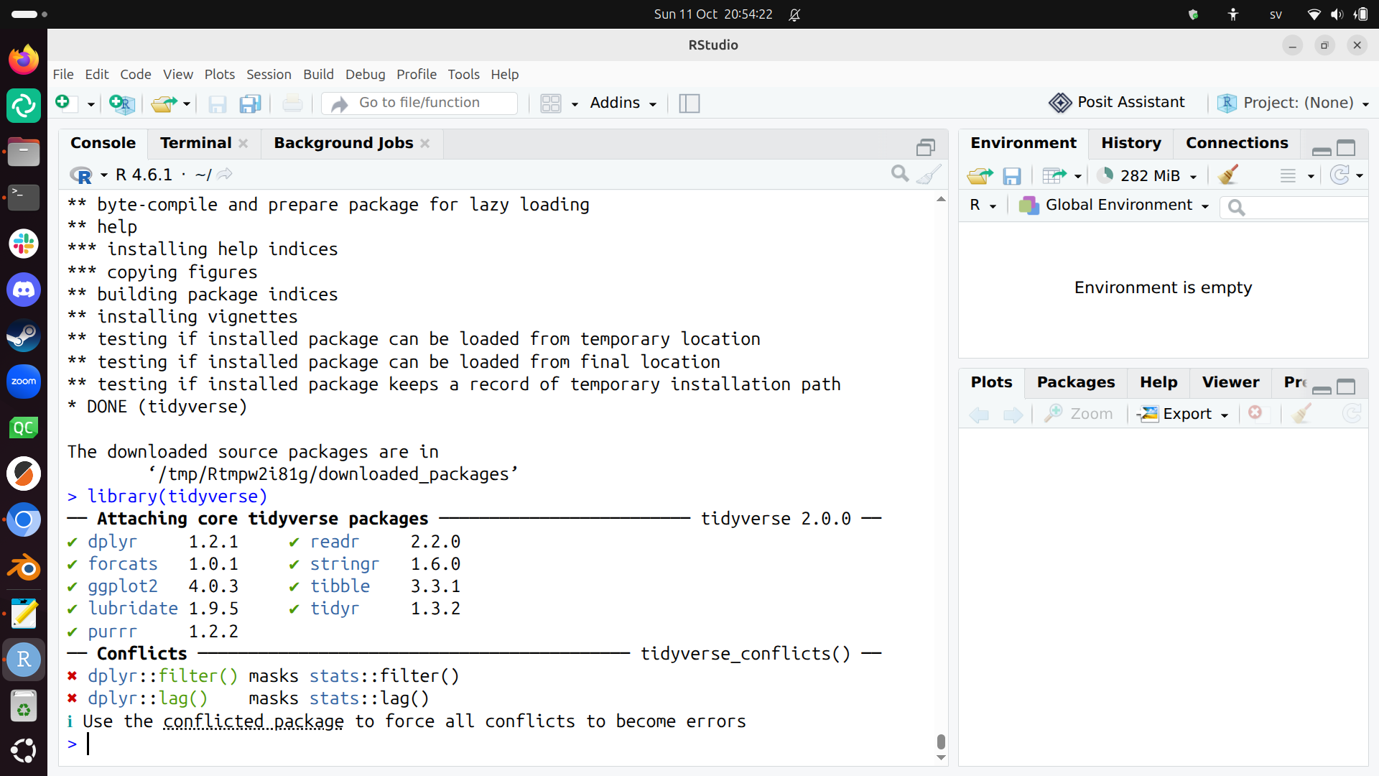Toggle console pane maximize icon

pos(926,147)
